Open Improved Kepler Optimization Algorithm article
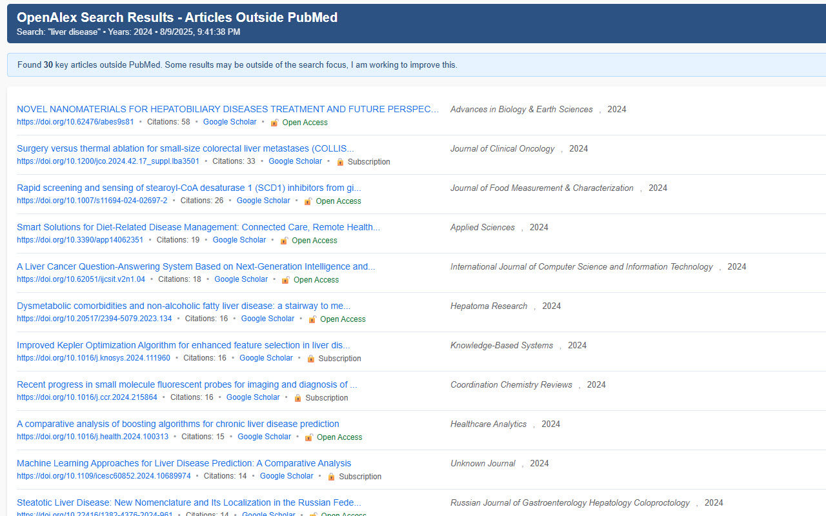Screen dimensions: 826x516 tap(183, 345)
